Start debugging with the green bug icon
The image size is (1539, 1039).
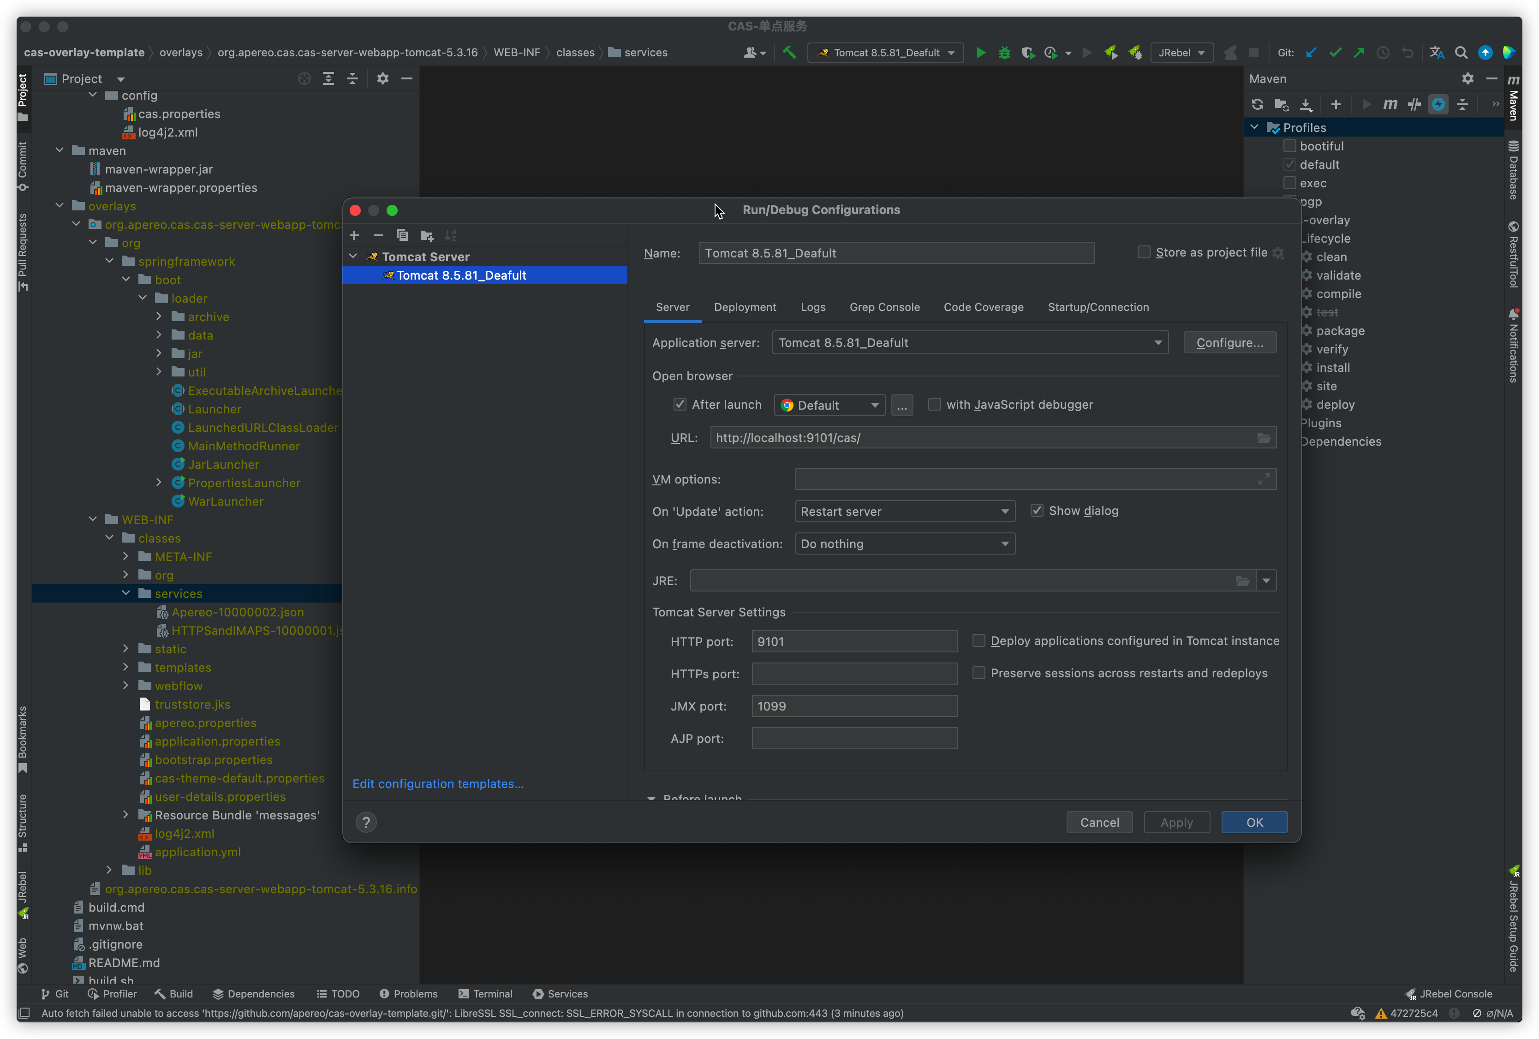tap(1005, 52)
